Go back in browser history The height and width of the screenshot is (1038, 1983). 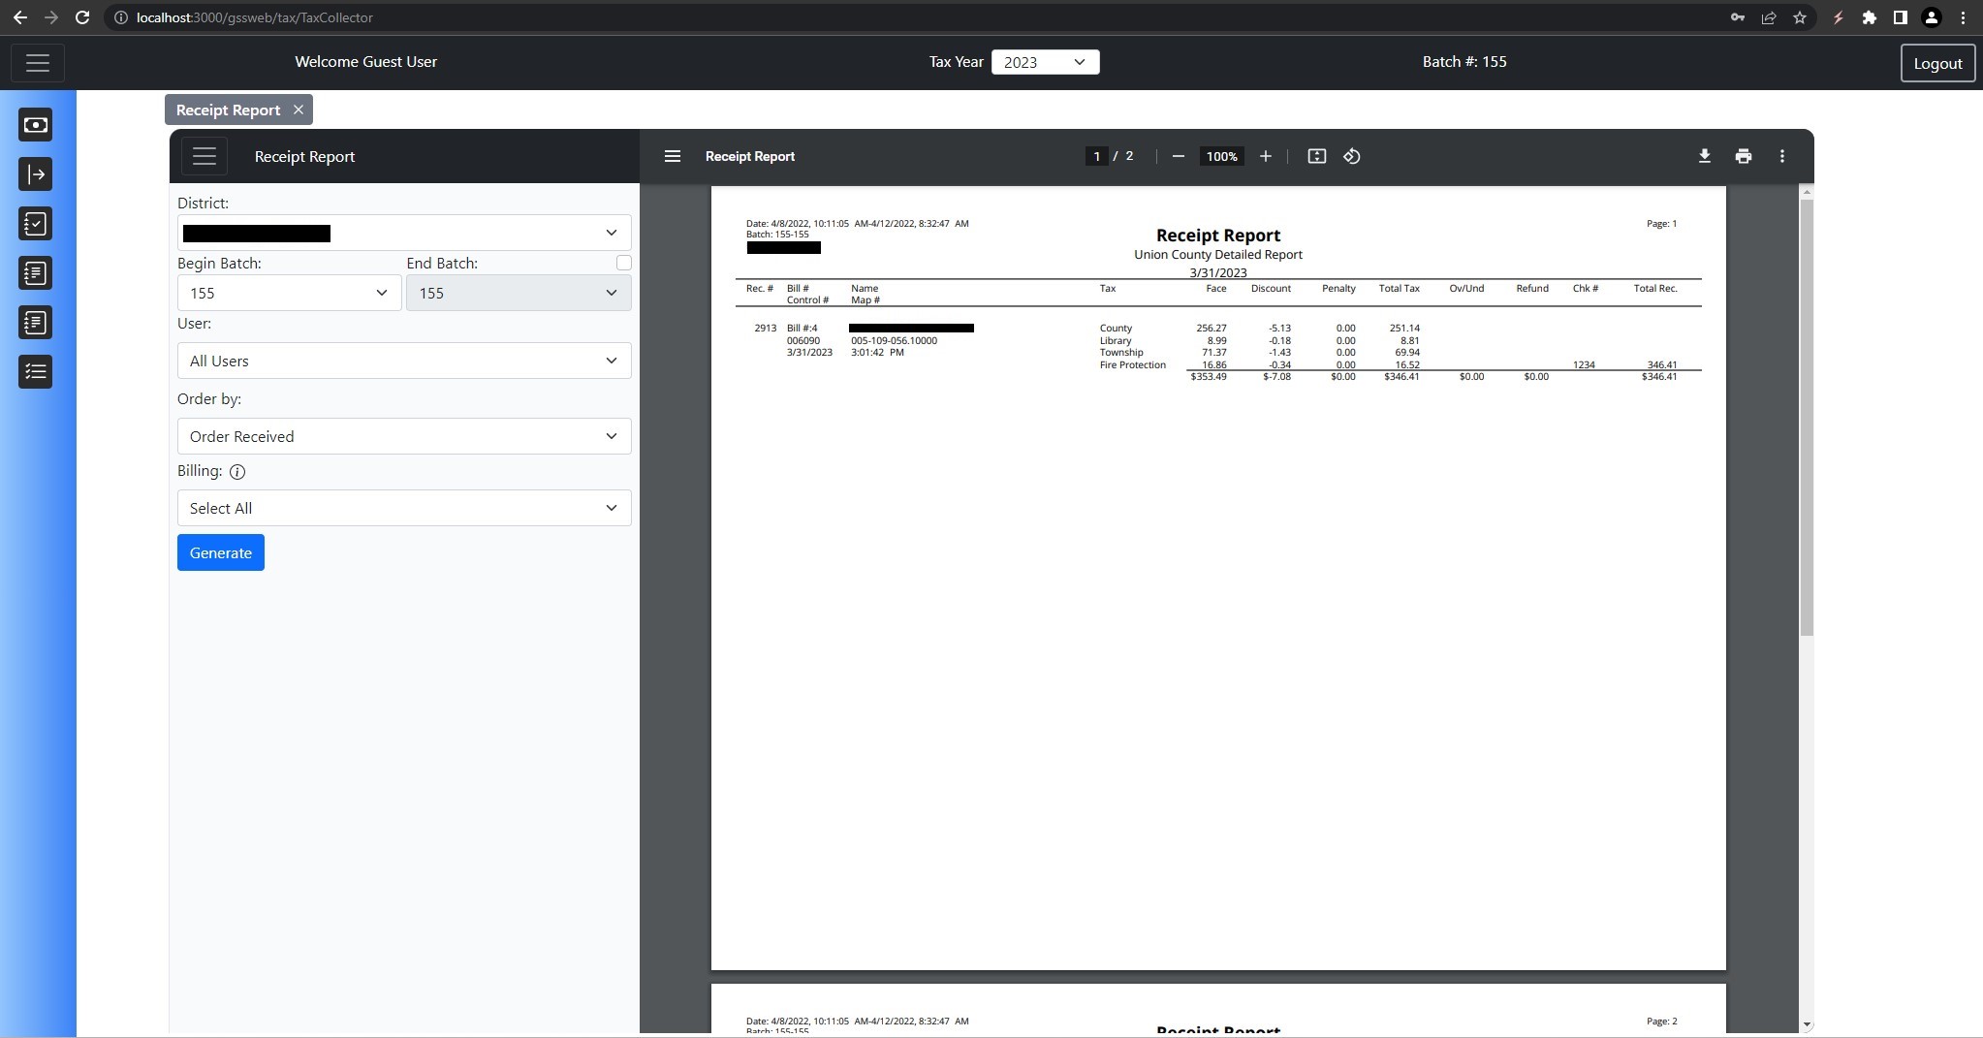[x=20, y=17]
